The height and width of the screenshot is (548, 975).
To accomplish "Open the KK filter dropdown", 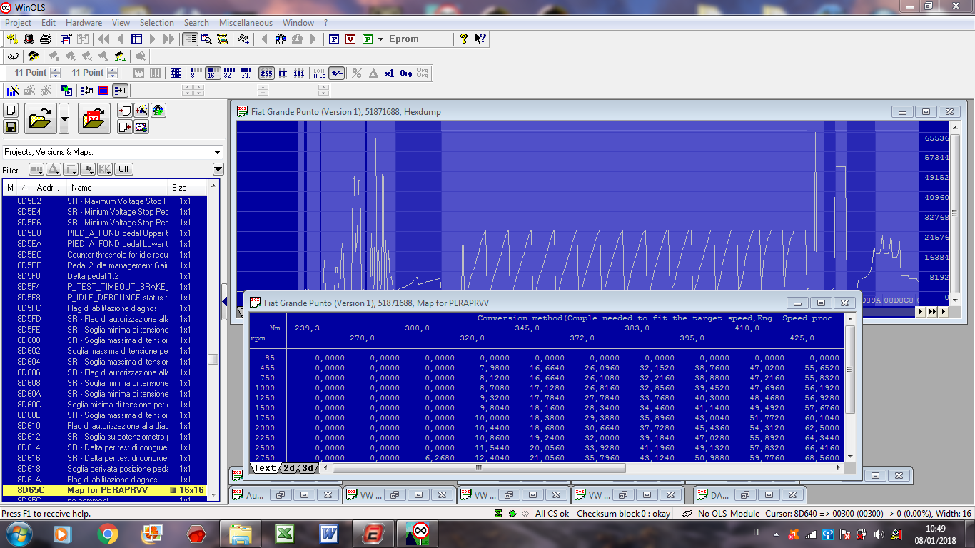I will (x=105, y=169).
